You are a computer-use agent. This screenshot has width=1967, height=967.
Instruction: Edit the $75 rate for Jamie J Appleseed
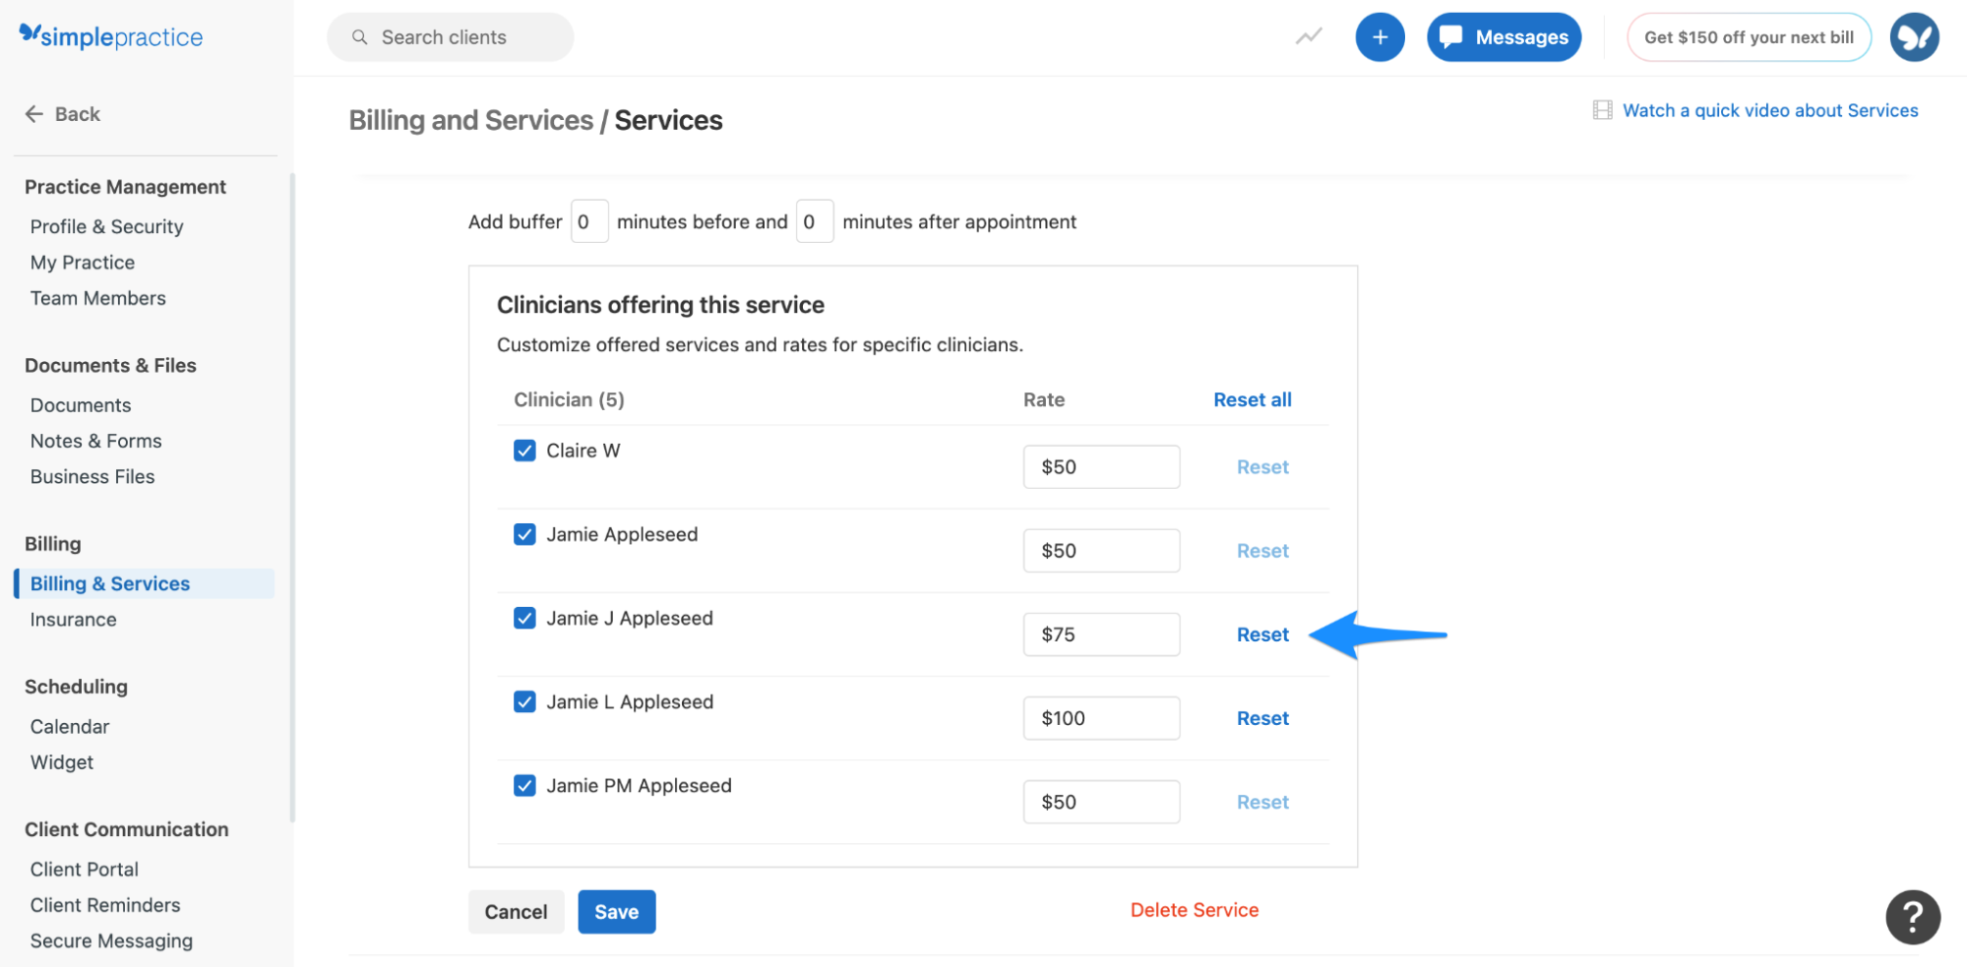1100,634
